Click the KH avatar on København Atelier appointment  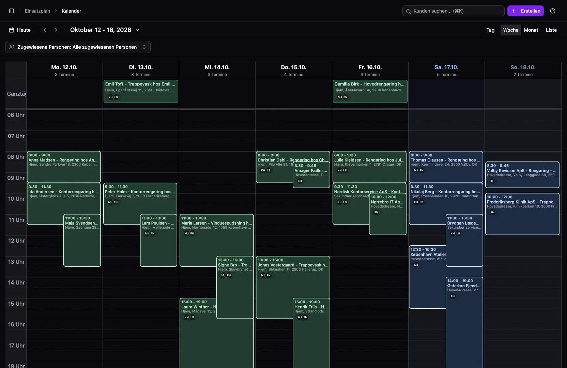coord(416,265)
